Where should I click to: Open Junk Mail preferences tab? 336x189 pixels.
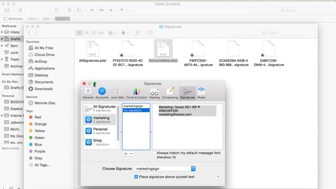click(117, 93)
